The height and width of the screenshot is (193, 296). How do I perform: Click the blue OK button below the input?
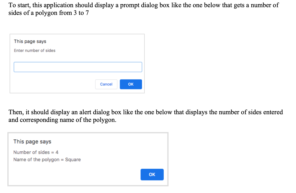(x=131, y=84)
